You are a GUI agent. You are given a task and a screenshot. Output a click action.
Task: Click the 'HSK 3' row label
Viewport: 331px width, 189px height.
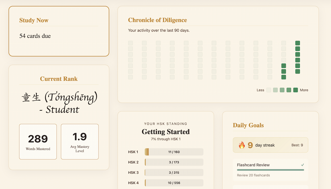[x=133, y=172]
